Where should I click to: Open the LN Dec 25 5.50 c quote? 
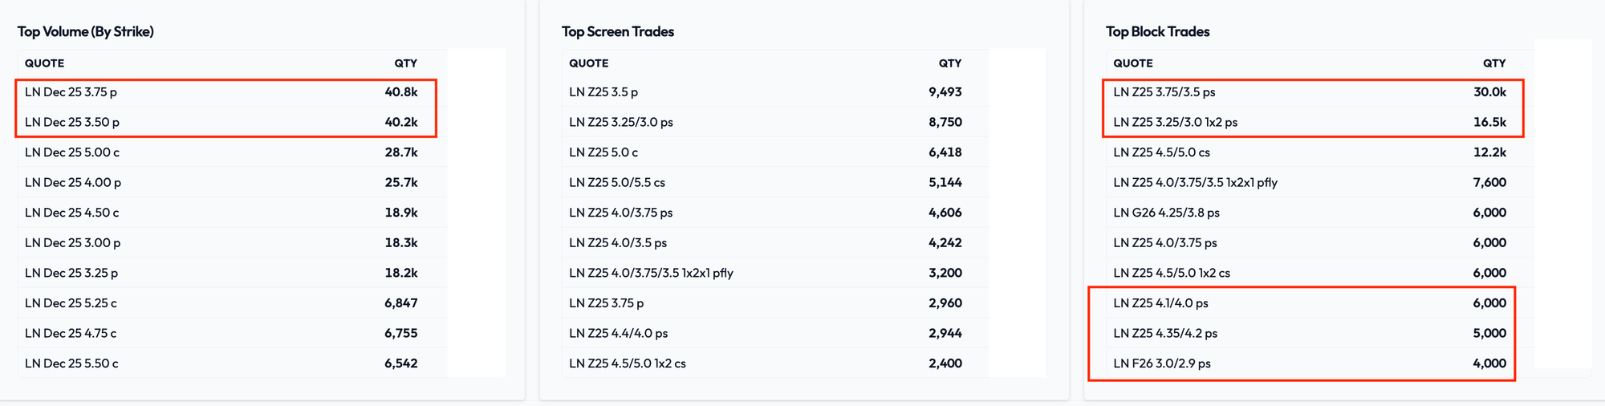(71, 363)
